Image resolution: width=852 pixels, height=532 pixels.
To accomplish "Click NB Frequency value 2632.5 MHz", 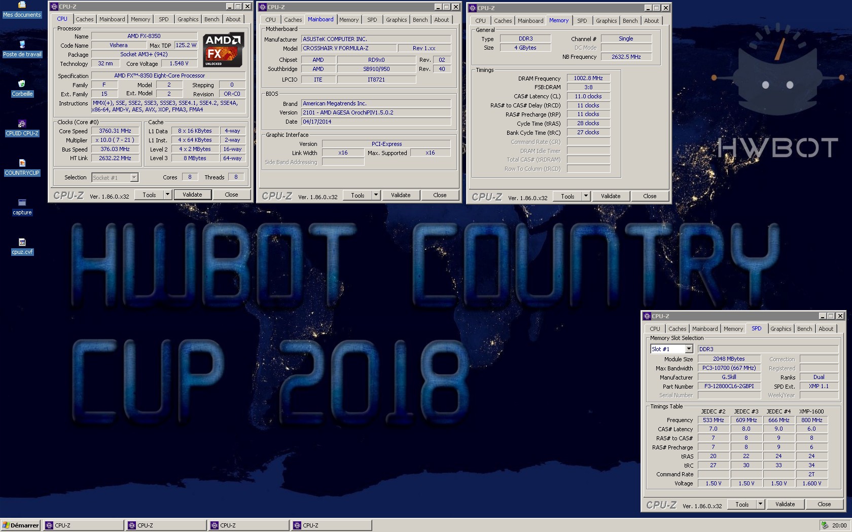I will tap(626, 57).
